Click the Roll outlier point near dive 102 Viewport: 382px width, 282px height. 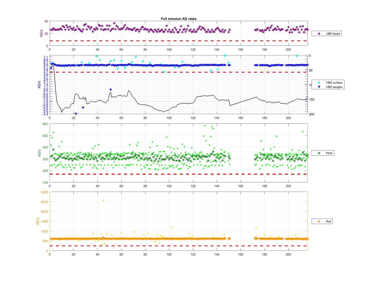tap(172, 227)
